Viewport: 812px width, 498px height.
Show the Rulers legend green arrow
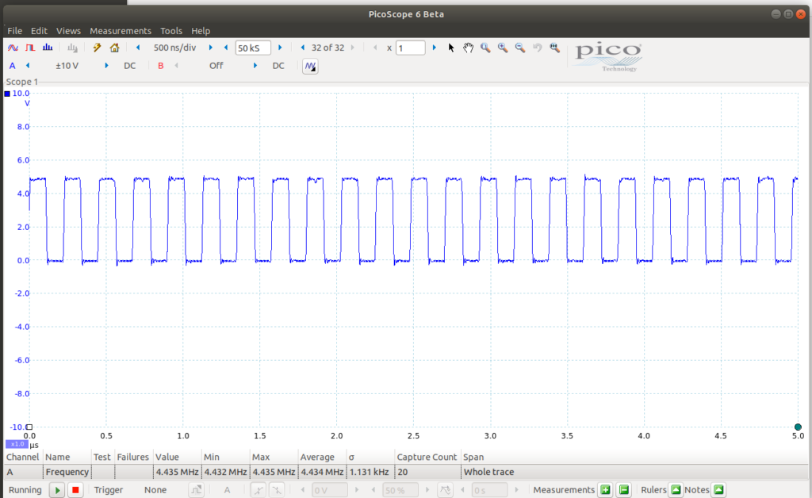click(x=676, y=490)
